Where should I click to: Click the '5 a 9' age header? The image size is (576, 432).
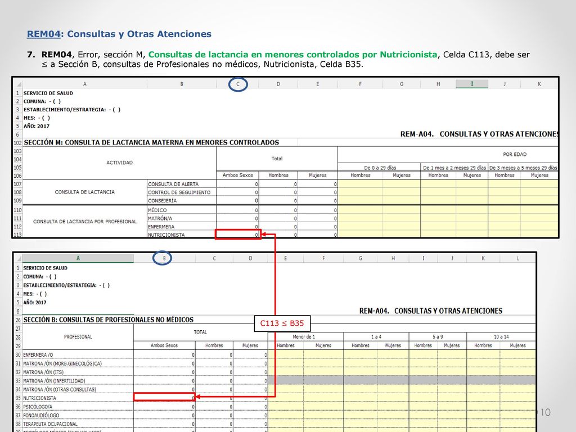[x=438, y=336]
